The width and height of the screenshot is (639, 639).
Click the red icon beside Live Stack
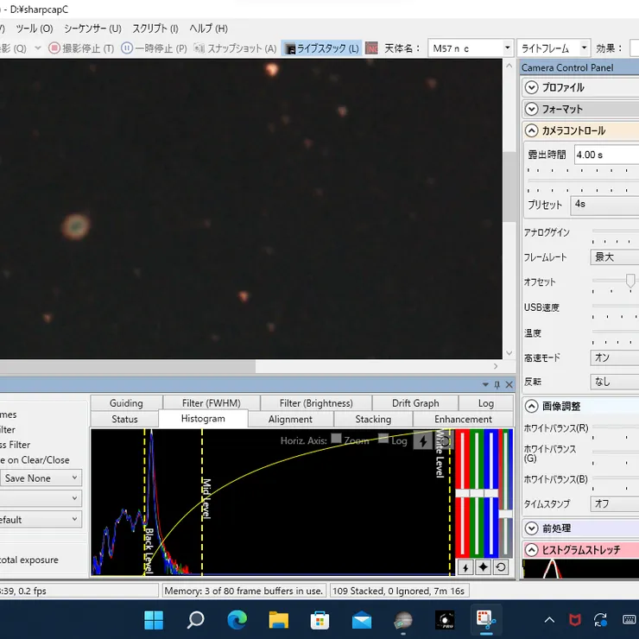[371, 48]
